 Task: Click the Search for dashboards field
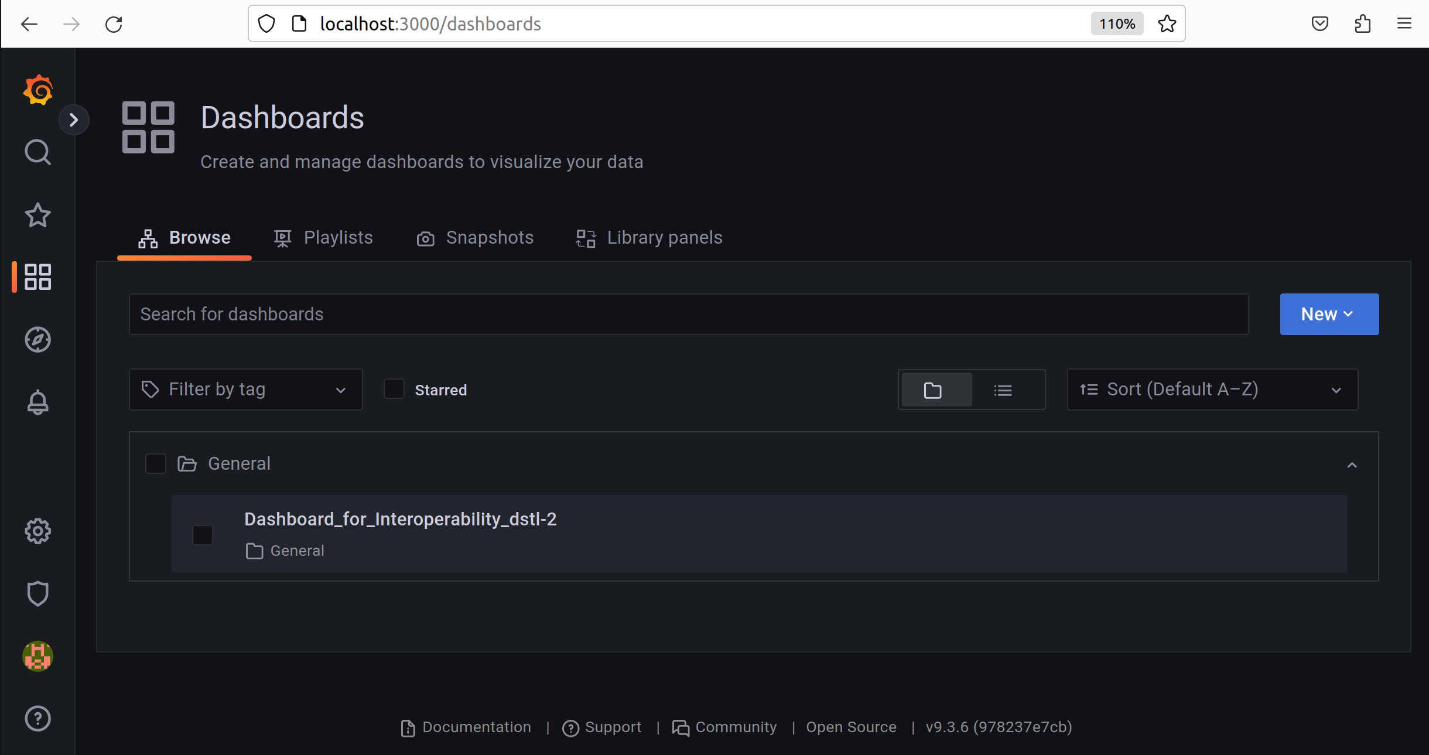click(x=688, y=315)
